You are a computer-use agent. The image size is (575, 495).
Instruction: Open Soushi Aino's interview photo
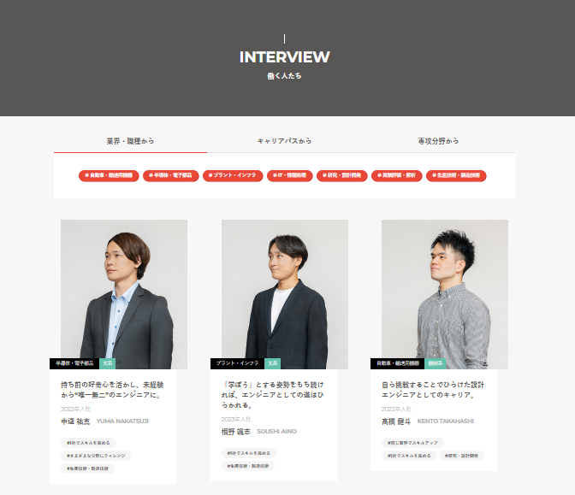coord(285,294)
